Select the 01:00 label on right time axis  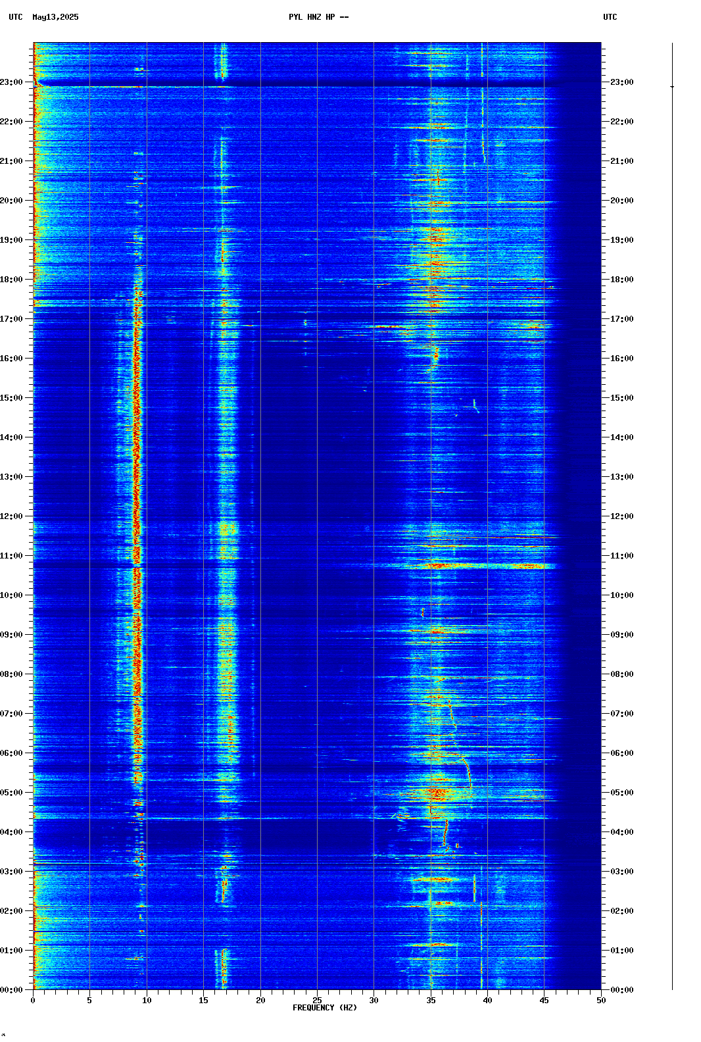coord(622,951)
